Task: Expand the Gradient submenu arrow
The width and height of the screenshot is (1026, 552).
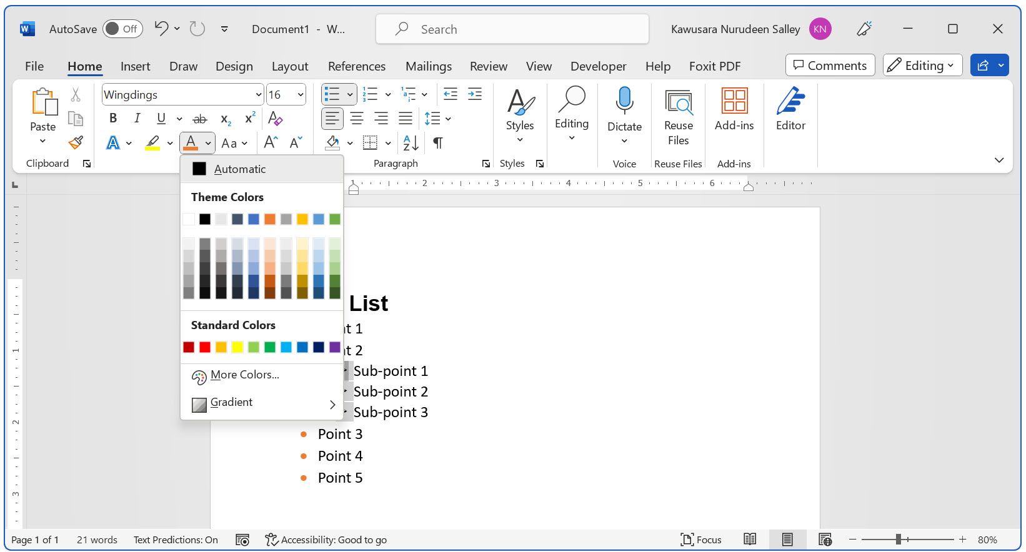Action: pyautogui.click(x=332, y=405)
